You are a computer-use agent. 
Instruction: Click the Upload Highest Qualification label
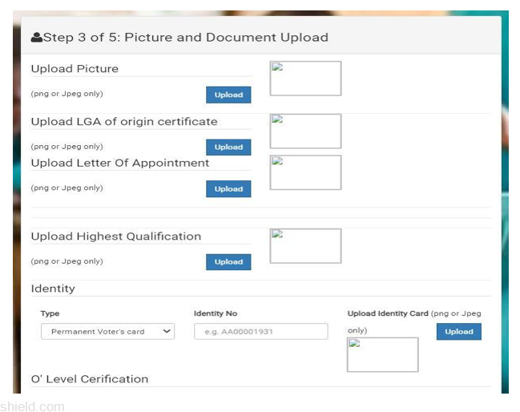116,236
